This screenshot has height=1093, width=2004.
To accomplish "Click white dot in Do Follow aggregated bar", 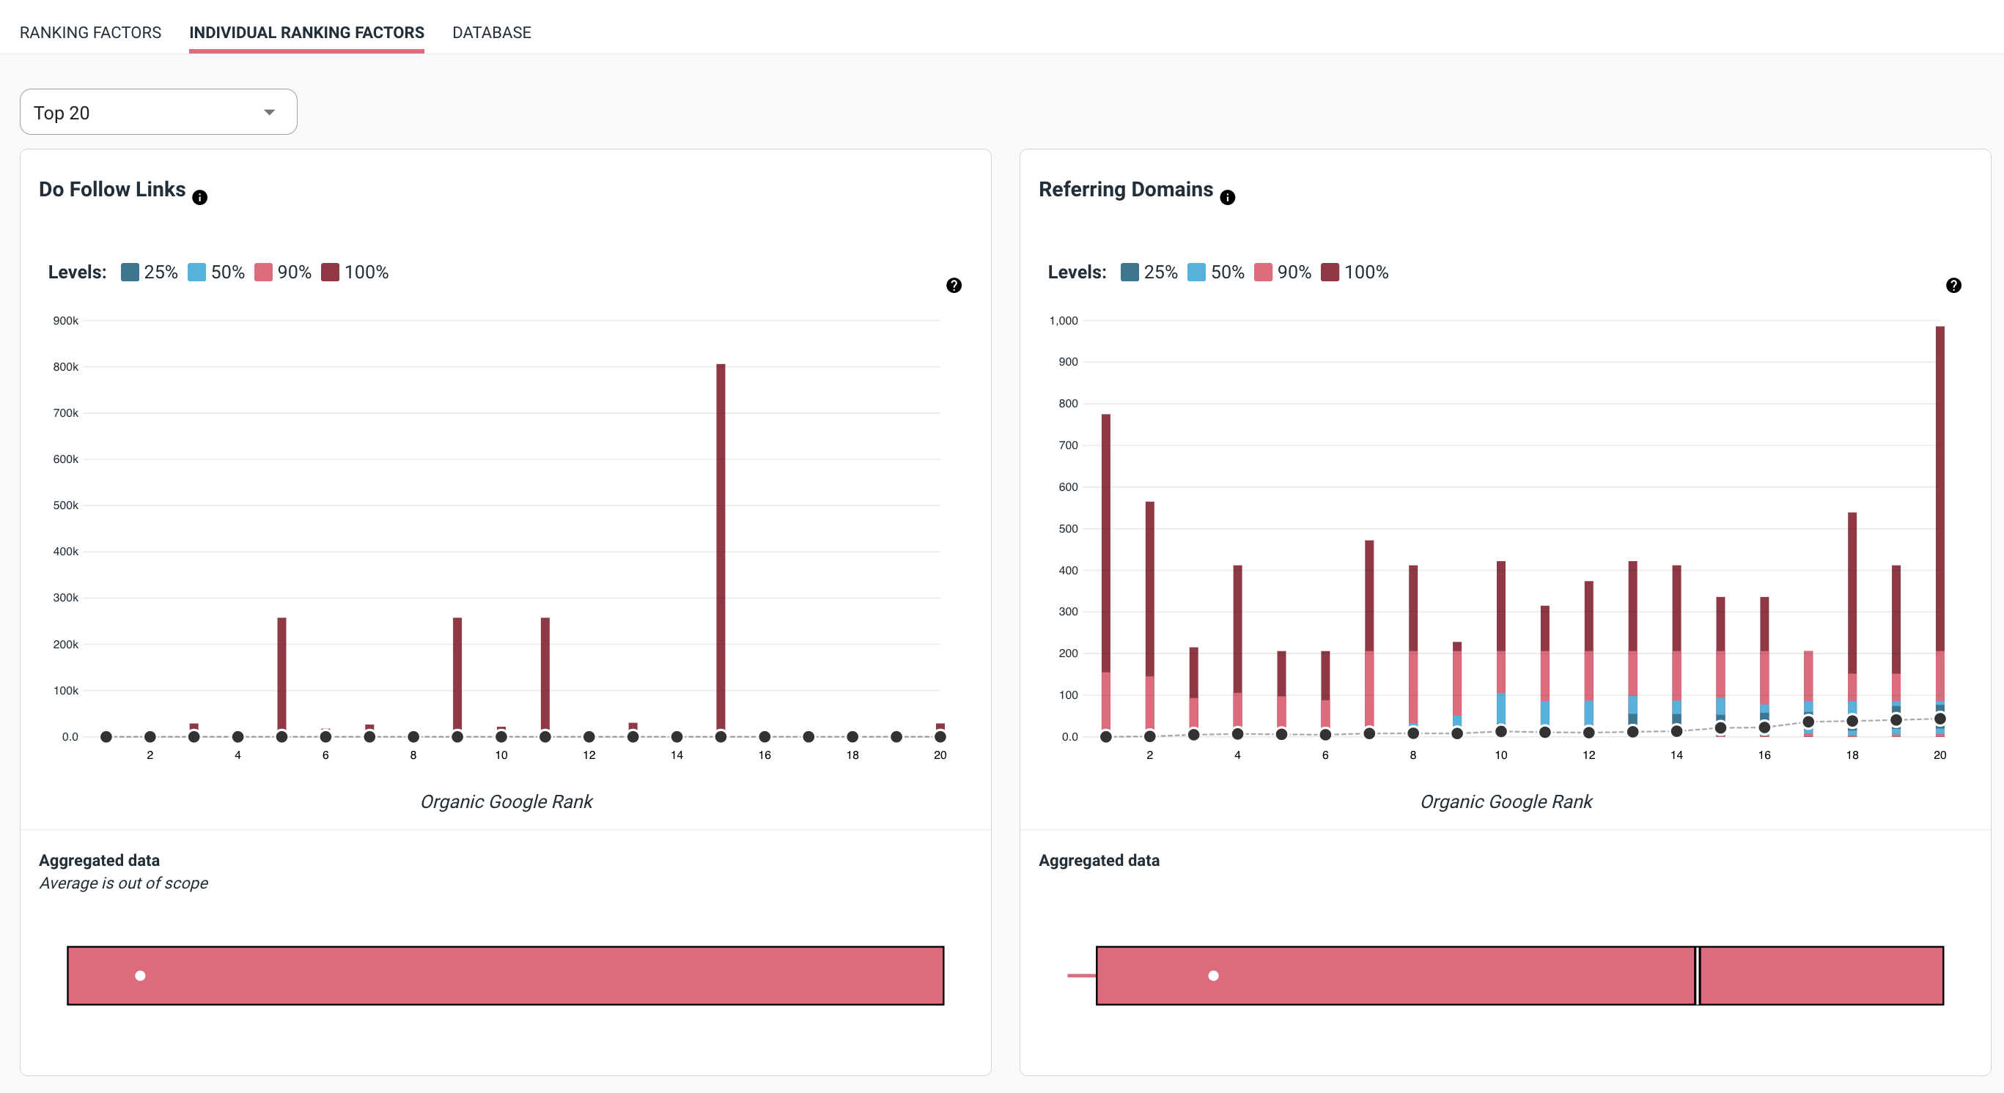I will click(140, 976).
